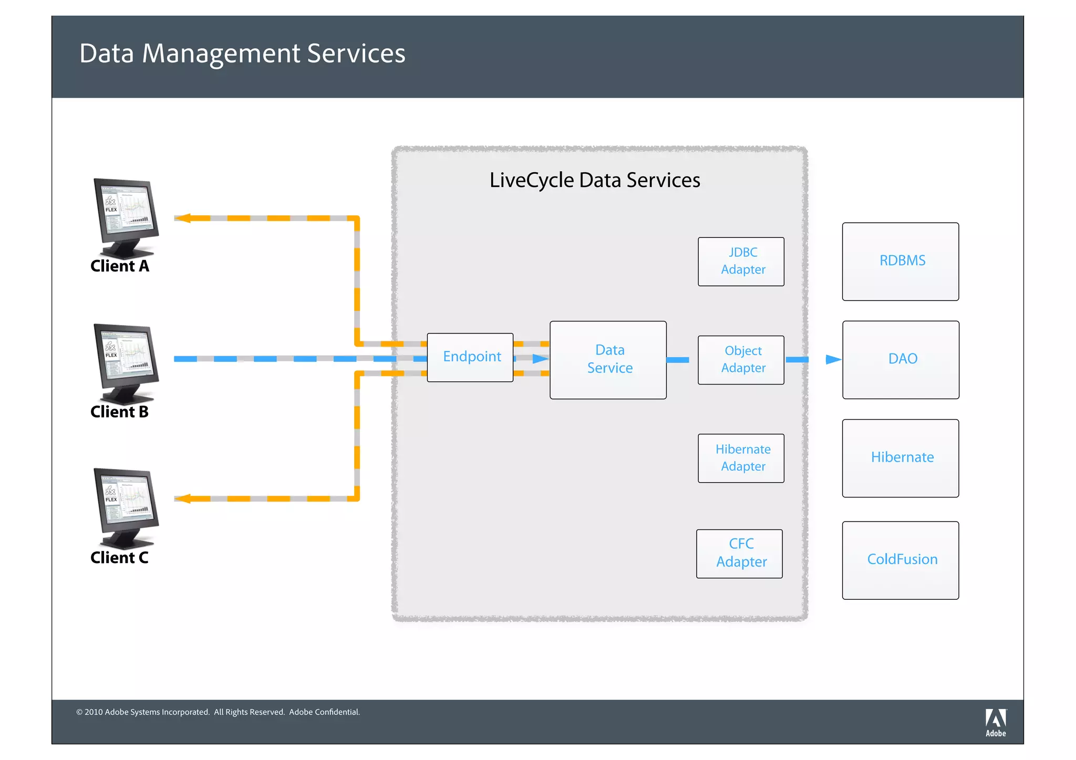
Task: Click the ColdFusion box
Action: (900, 560)
